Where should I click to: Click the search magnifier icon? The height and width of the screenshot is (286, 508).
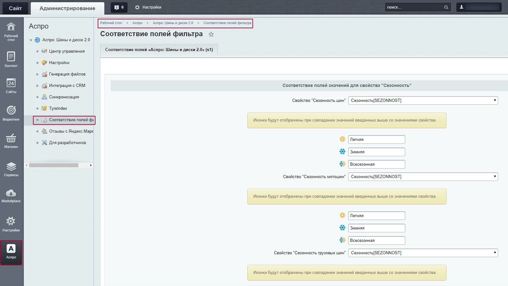pos(446,7)
